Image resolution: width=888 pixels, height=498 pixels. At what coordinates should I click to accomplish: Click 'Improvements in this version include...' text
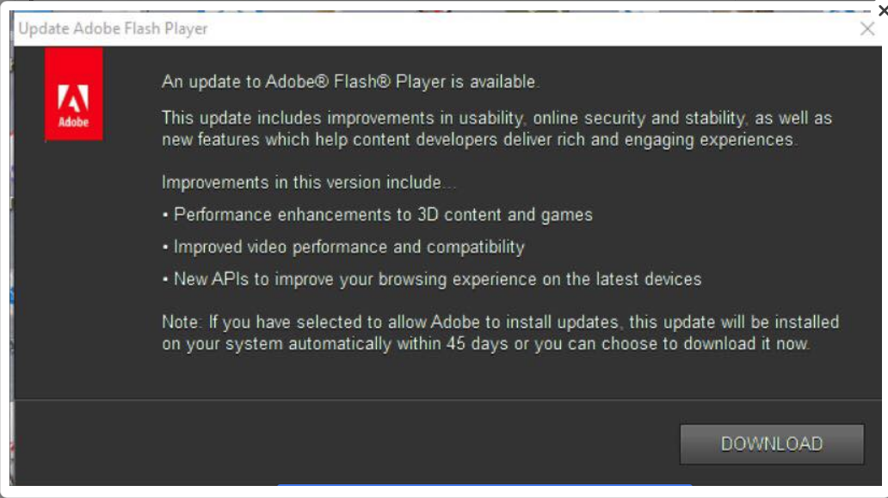tap(302, 182)
